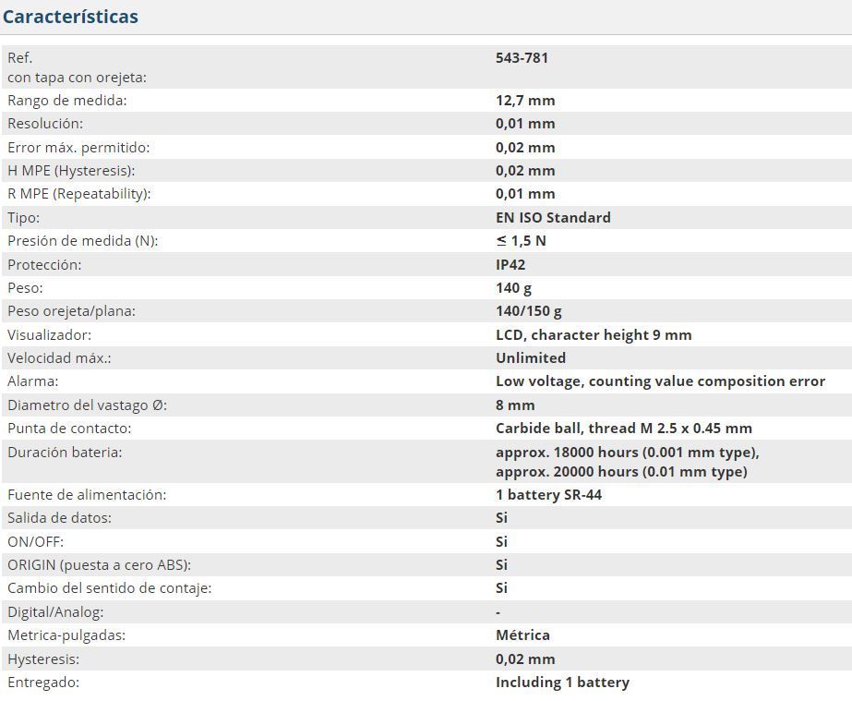The width and height of the screenshot is (852, 701).
Task: Select the Salida de datos label
Action: click(59, 517)
